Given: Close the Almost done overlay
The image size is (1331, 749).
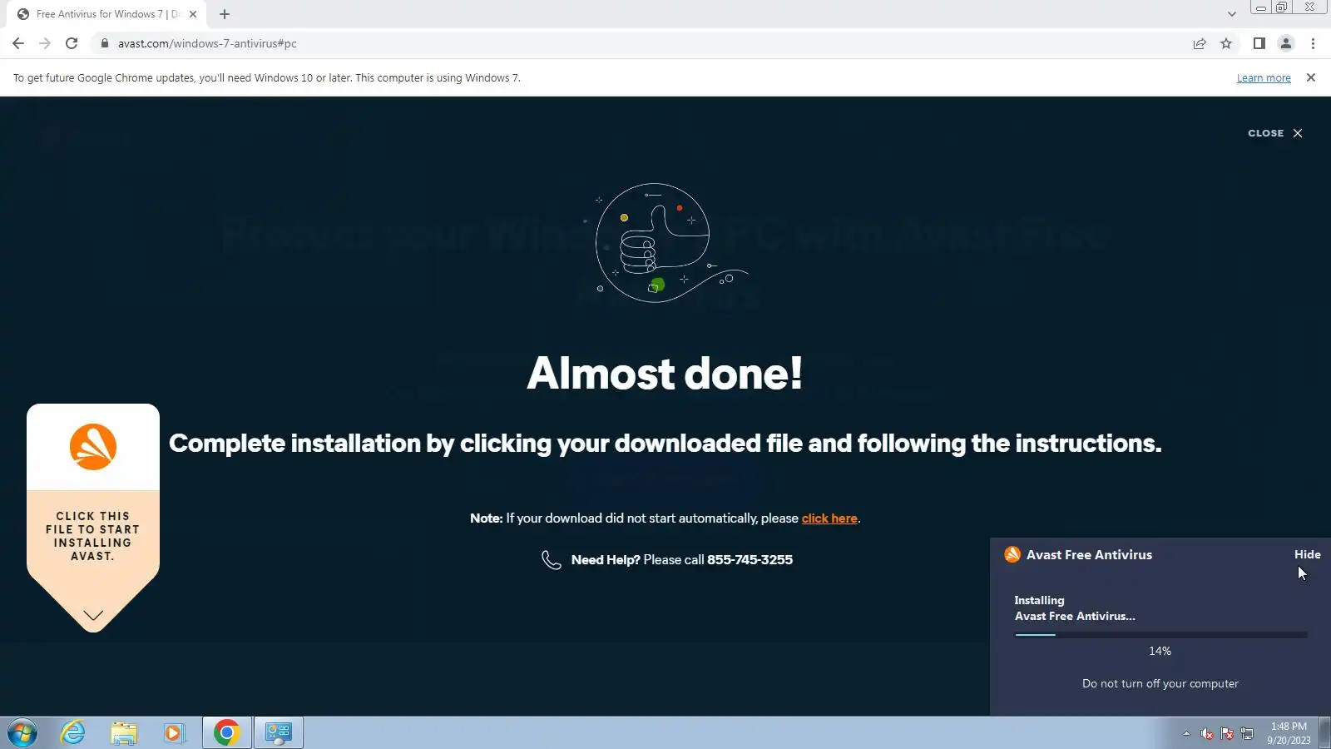Looking at the screenshot, I should (1275, 133).
